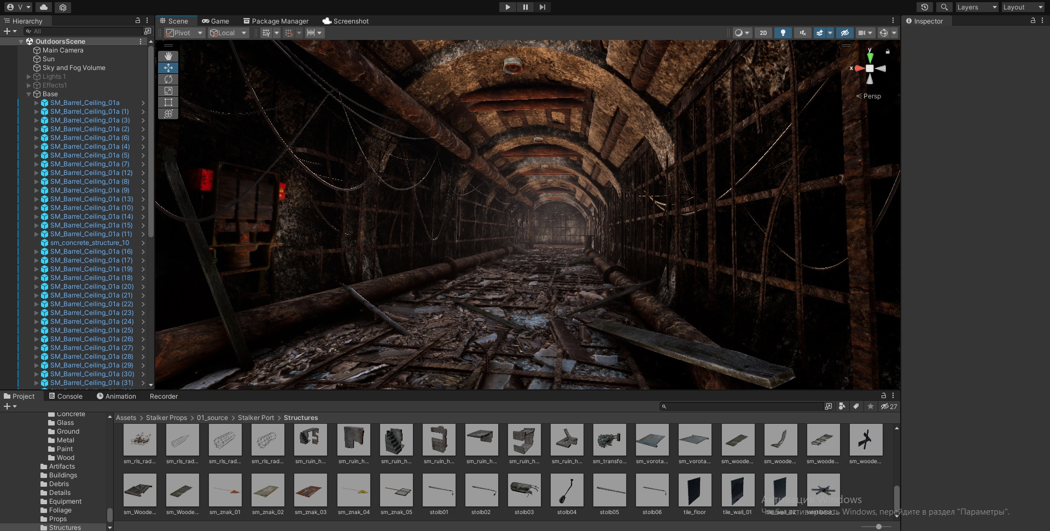Toggle scene lighting bulb button
The image size is (1050, 531).
click(x=783, y=33)
